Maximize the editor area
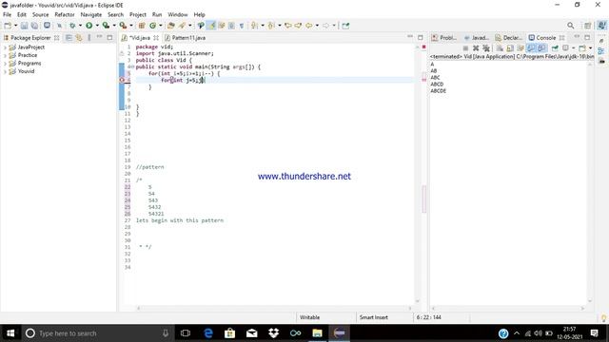The width and height of the screenshot is (609, 342). click(x=421, y=37)
